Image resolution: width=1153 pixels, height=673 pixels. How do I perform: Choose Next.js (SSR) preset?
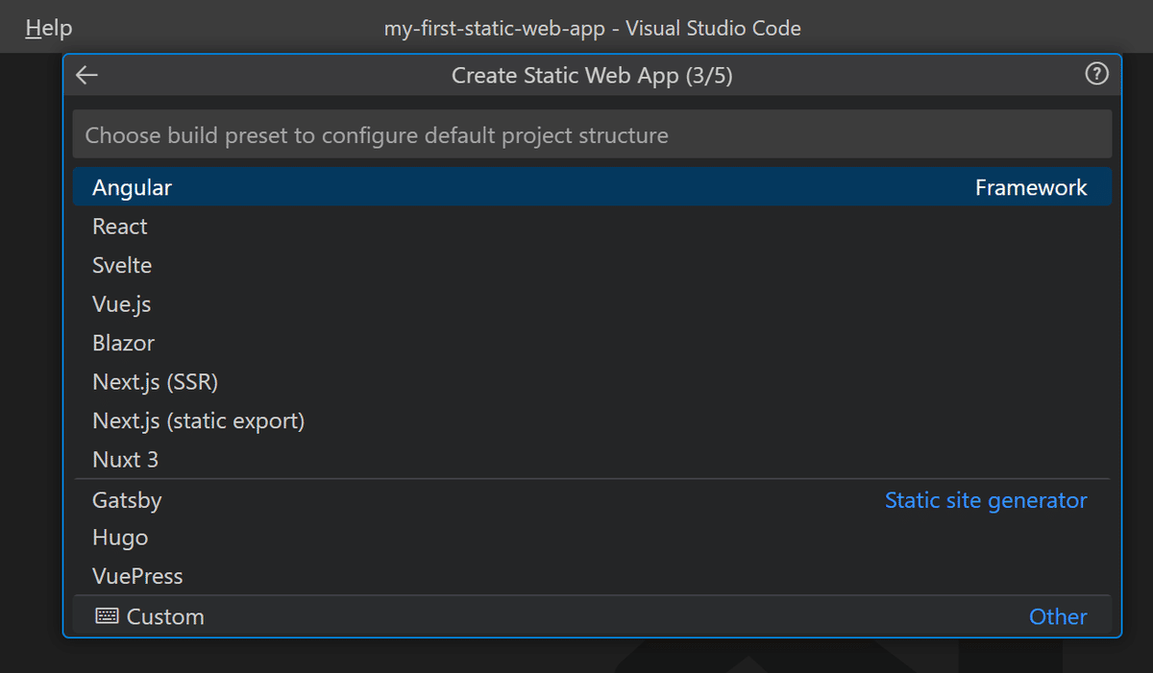coord(156,382)
